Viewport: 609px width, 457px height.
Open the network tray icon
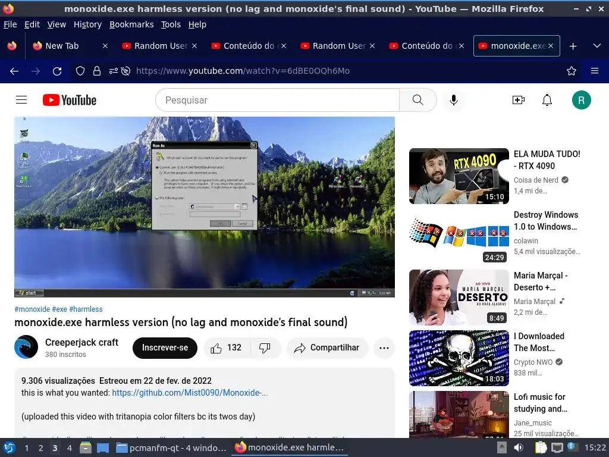[x=557, y=447]
